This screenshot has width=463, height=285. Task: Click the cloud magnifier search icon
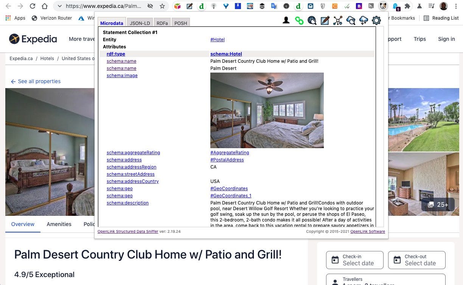tap(351, 20)
